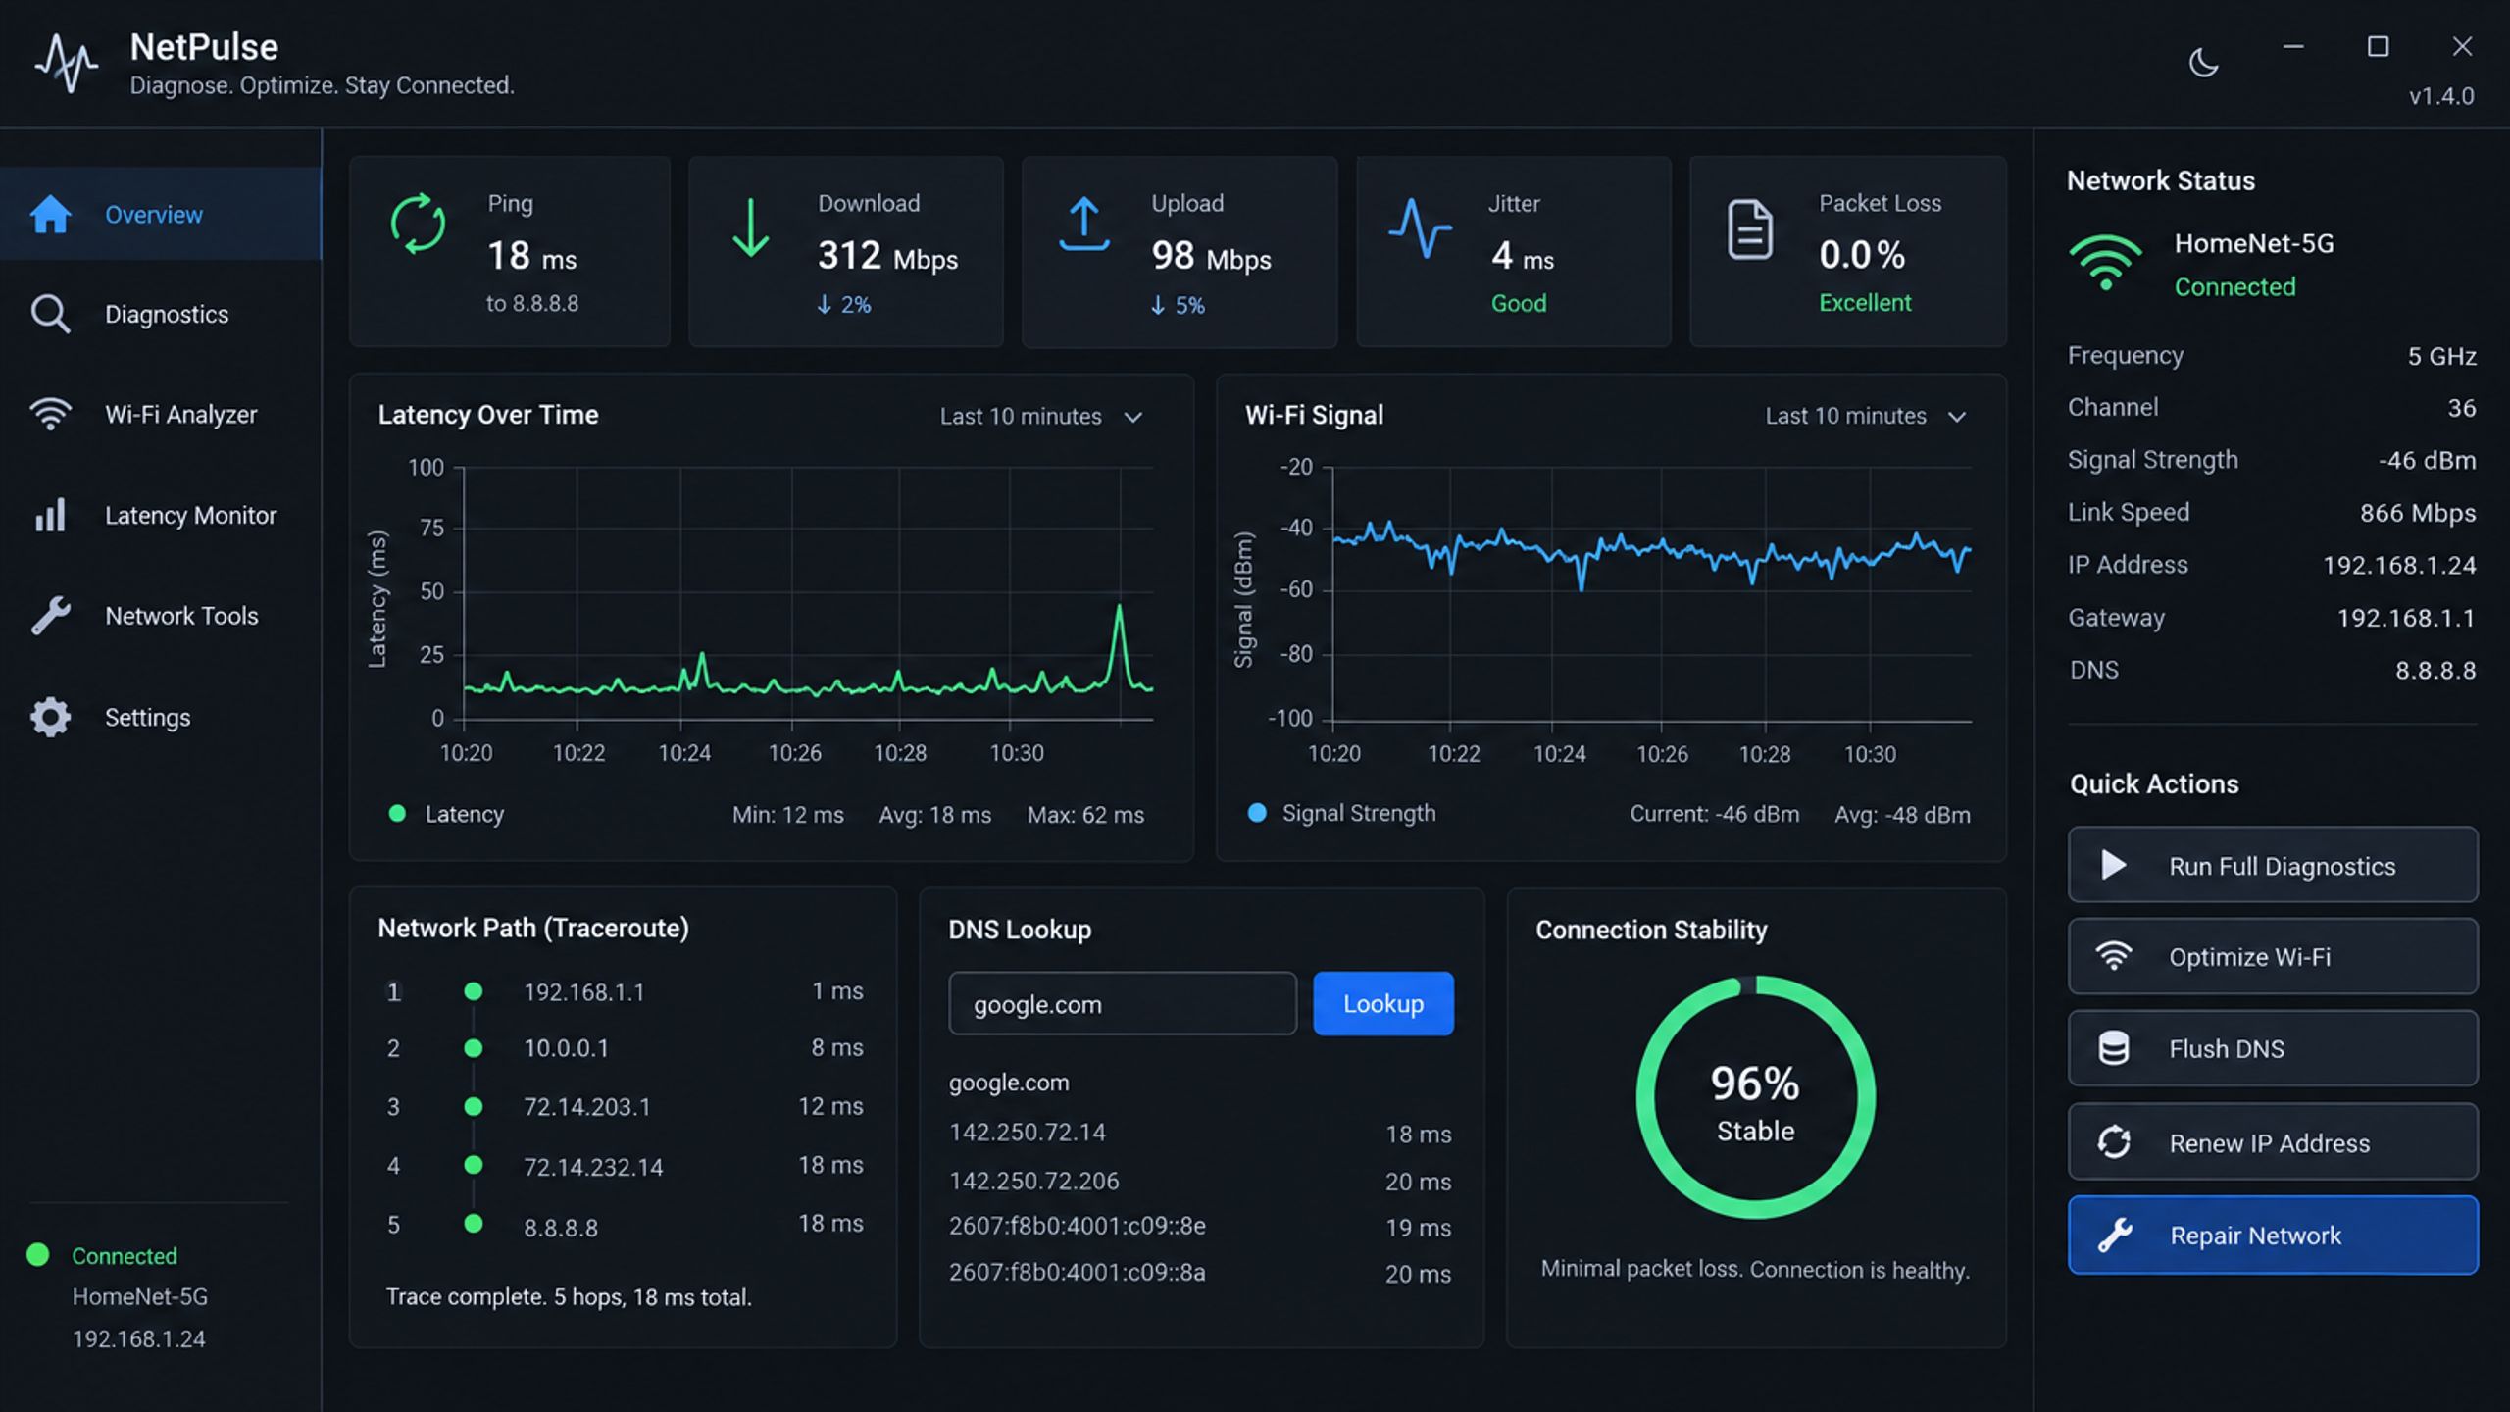Screen dimensions: 2510x1412
Task: Click traceroute hop 10.0.0.1
Action: pos(624,1048)
